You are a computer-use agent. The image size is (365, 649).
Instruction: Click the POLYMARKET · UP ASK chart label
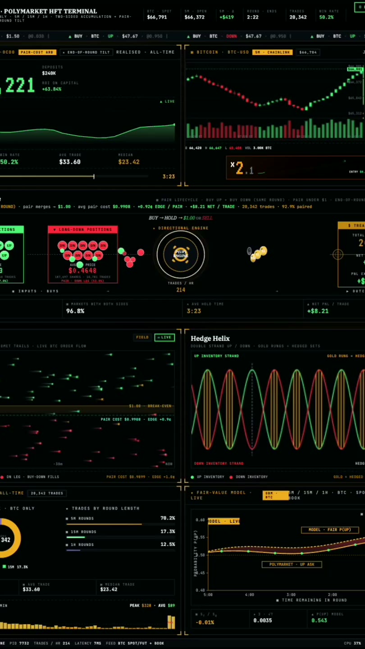[x=292, y=564]
